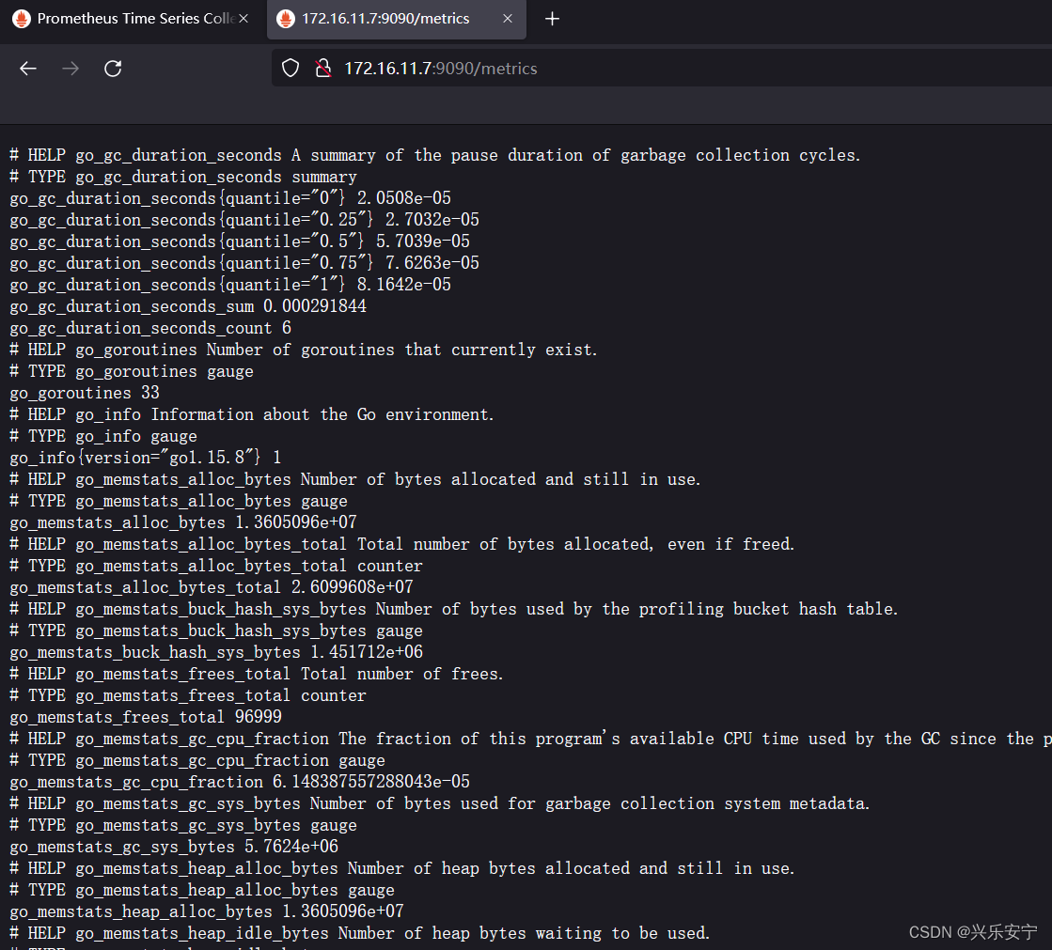Click the go_goroutines 33 line

(85, 393)
